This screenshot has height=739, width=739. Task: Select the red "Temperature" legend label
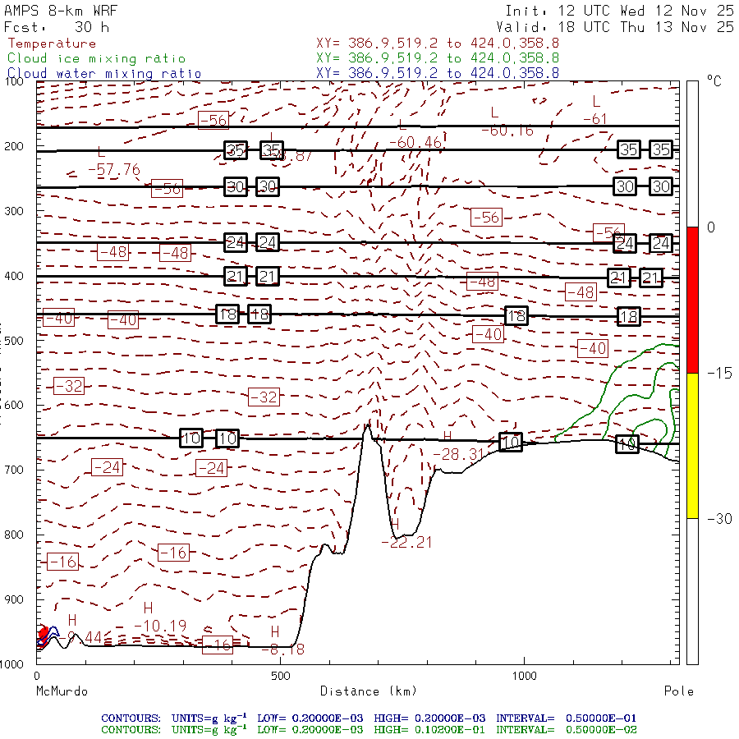click(x=52, y=44)
